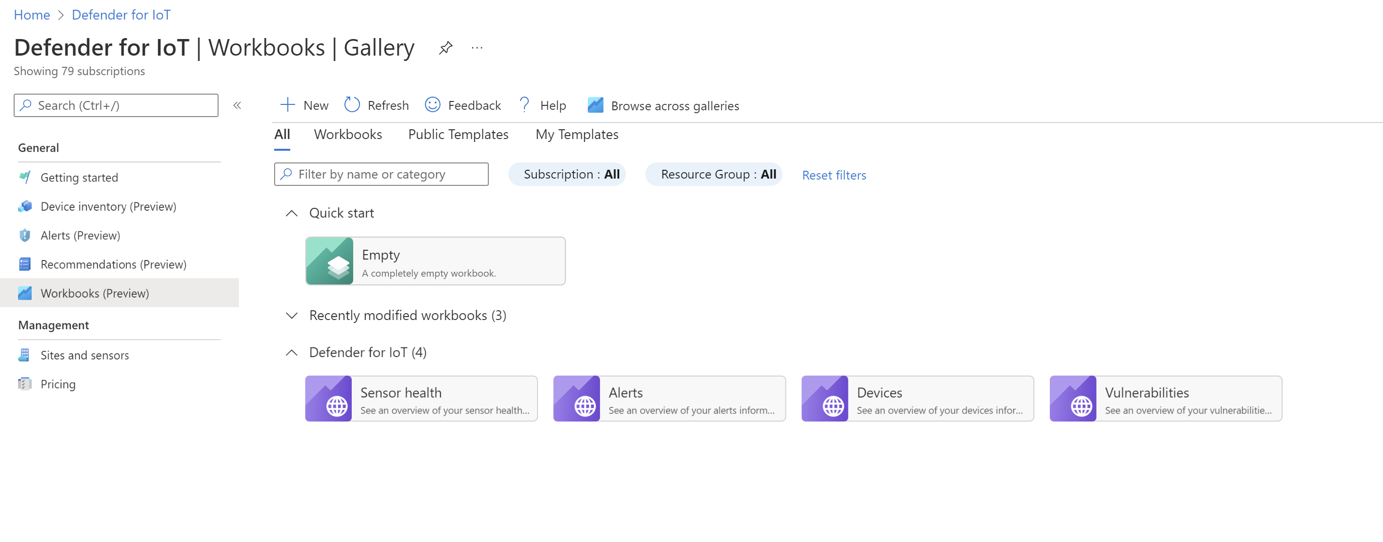The width and height of the screenshot is (1383, 542).
Task: Click the Reset filters link
Action: click(x=834, y=174)
